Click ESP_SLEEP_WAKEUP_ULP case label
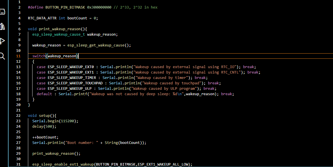Image resolution: width=333 pixels, height=167 pixels. tap(70, 88)
